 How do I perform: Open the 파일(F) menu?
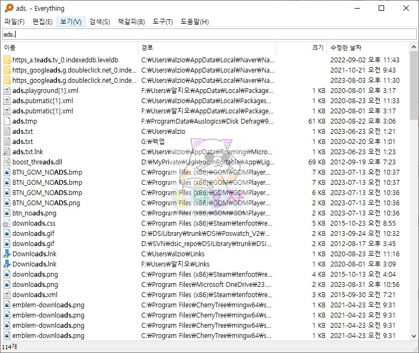click(15, 21)
